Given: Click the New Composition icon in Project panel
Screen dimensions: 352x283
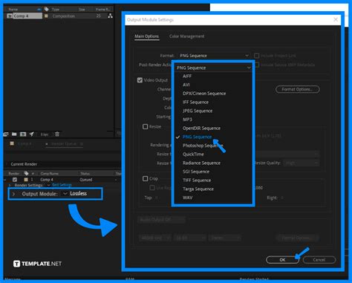Looking at the screenshot, I should [23, 134].
